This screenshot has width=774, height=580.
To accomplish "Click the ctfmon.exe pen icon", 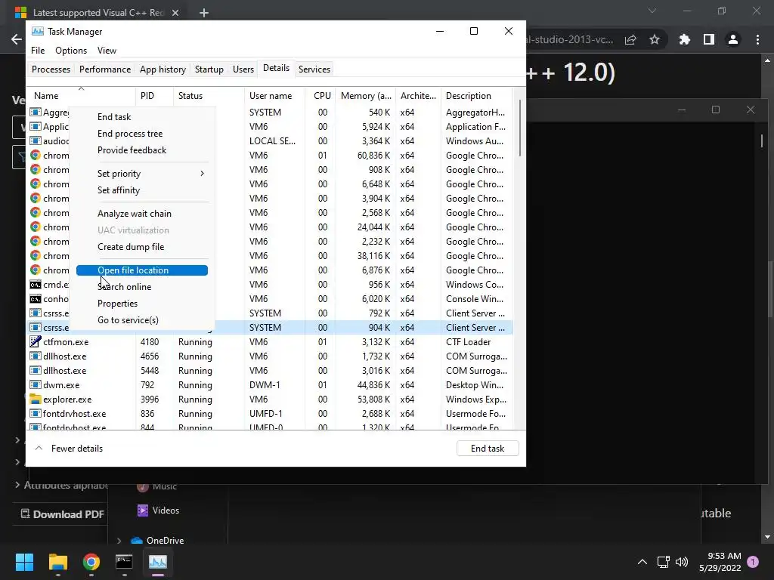I will click(35, 341).
